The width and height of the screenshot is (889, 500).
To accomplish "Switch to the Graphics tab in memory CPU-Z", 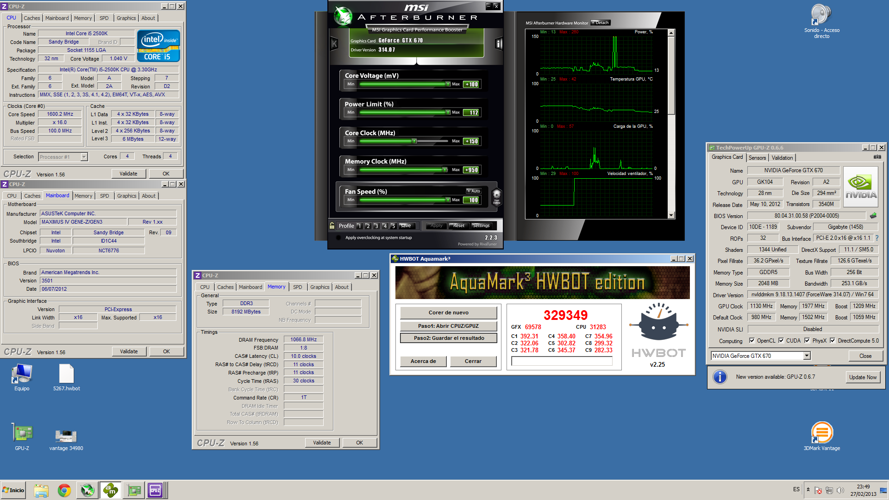I will click(320, 287).
